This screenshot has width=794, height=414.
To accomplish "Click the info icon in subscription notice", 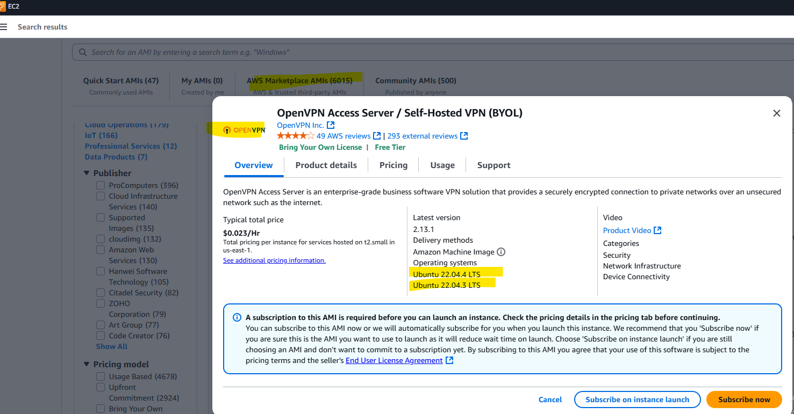I will (x=237, y=317).
